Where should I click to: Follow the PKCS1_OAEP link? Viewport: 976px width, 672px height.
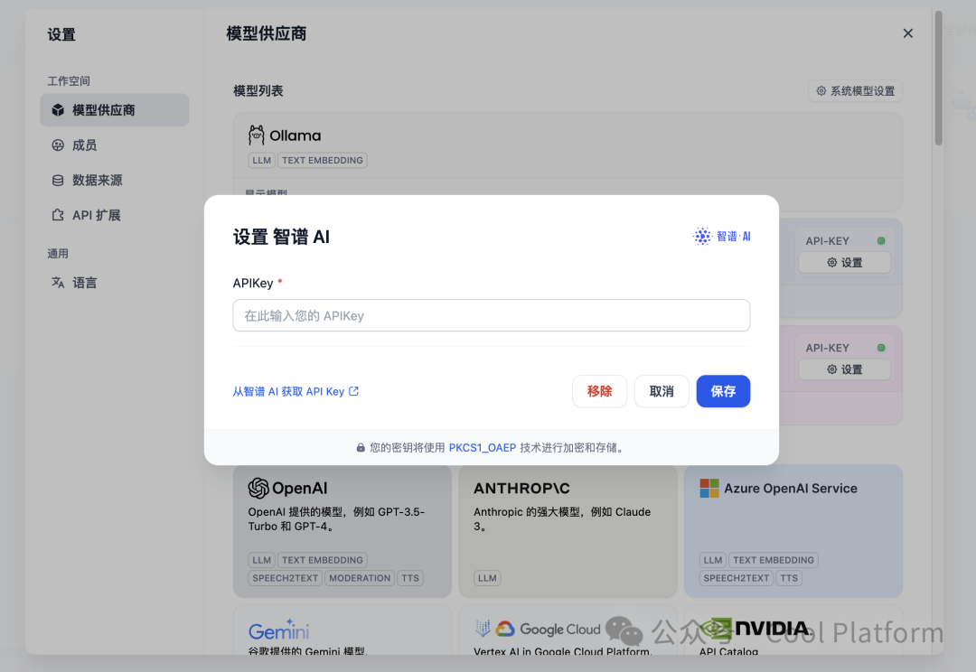point(482,447)
